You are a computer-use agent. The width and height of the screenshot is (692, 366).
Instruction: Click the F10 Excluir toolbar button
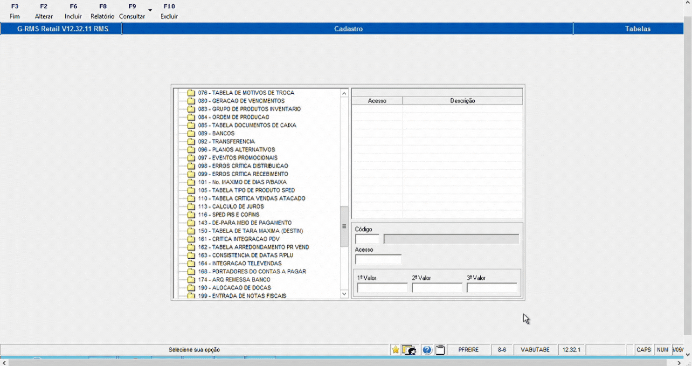point(169,11)
